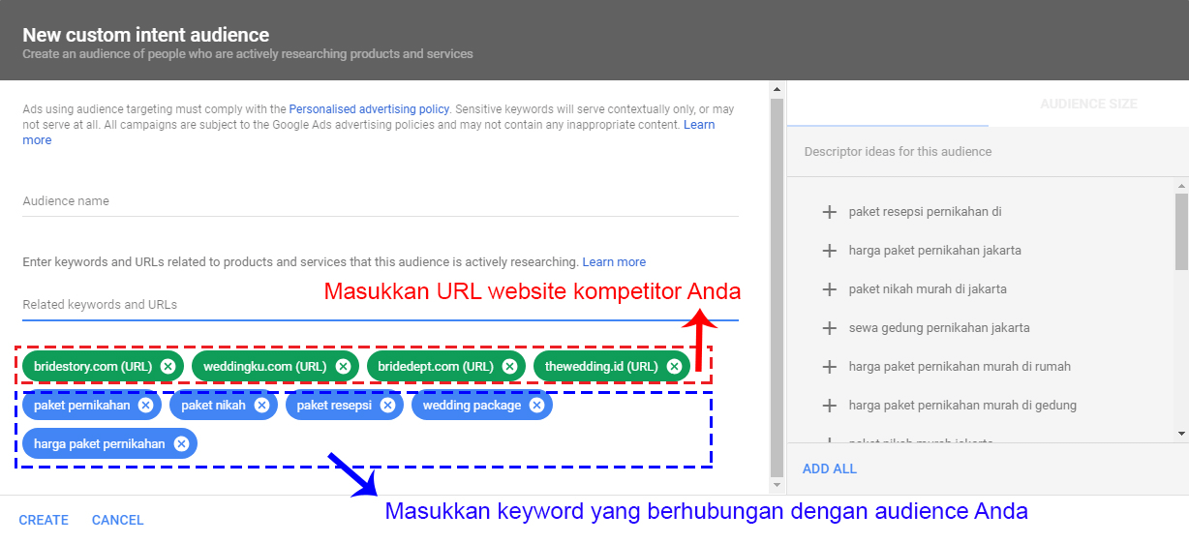Select the 'harga paket pernikahan' chip label

click(100, 444)
